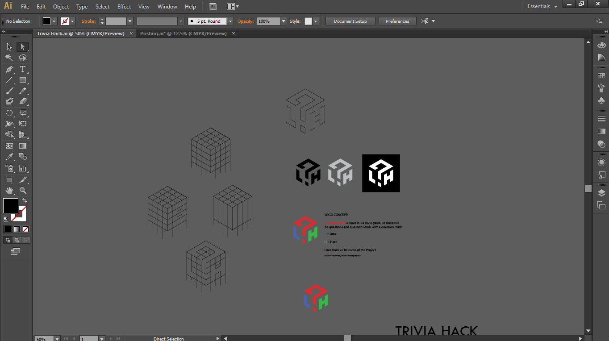Select the Mesh tool
Screen dimensions: 609x341
tap(9, 146)
